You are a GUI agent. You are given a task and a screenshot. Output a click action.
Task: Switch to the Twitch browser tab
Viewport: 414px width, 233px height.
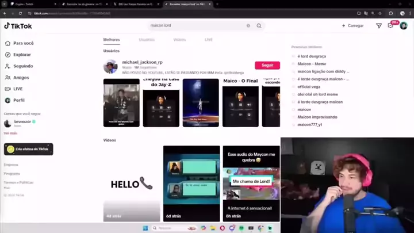tap(33, 4)
